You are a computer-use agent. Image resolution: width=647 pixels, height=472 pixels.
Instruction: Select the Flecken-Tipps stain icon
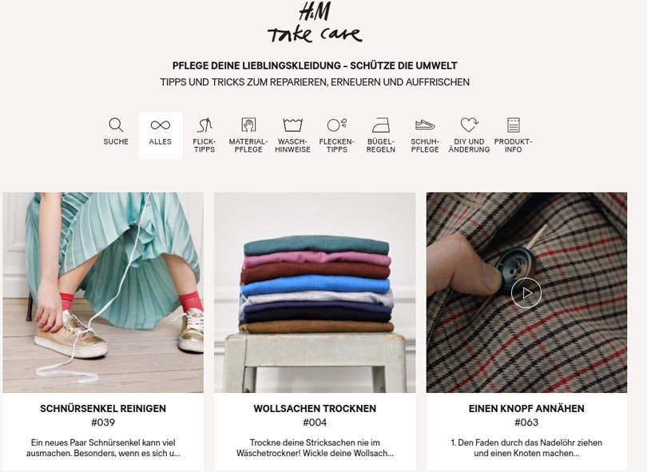pyautogui.click(x=337, y=125)
